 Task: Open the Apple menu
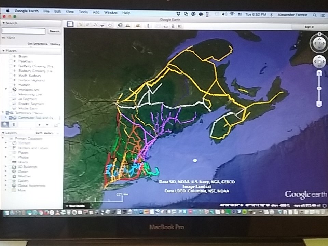[x=8, y=10]
